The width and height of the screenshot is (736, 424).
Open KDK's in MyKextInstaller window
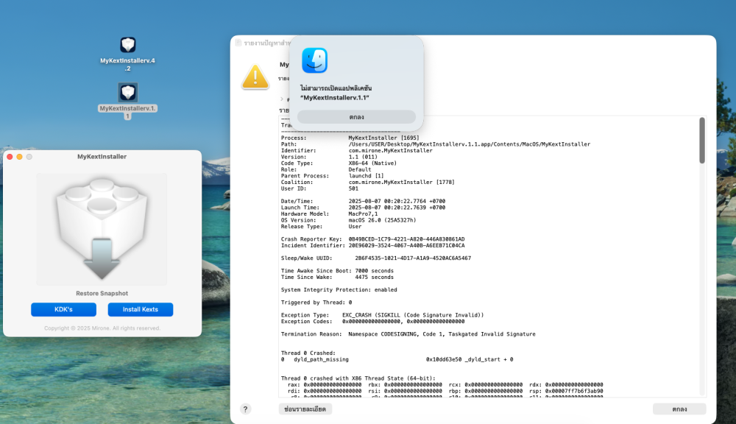coord(64,309)
